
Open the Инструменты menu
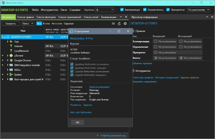(x=50, y=10)
